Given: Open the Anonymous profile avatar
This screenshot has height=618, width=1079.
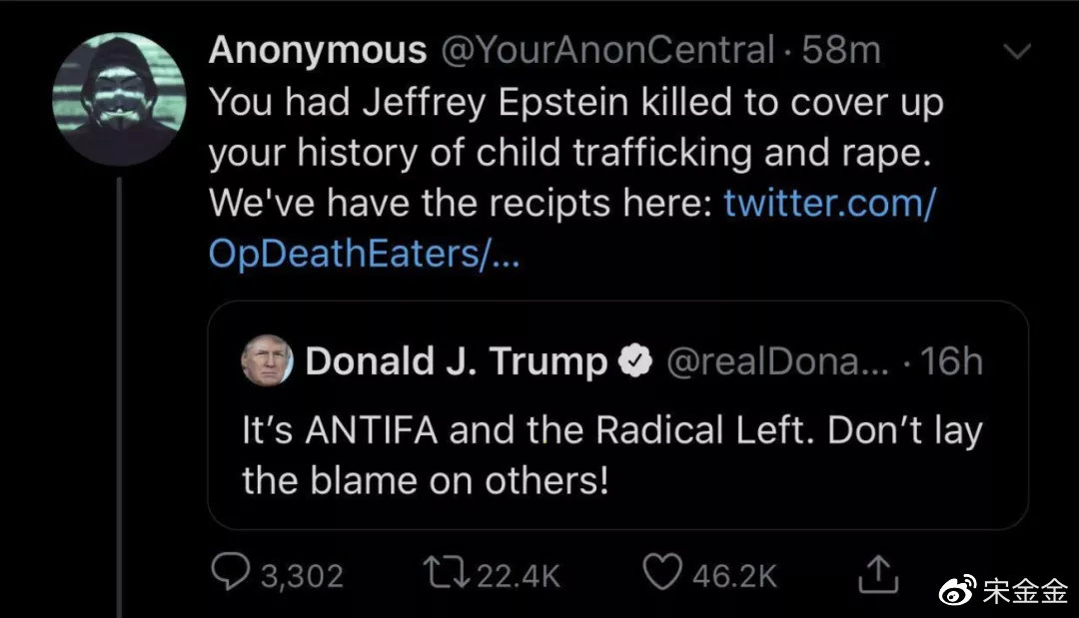Looking at the screenshot, I should coord(119,99).
